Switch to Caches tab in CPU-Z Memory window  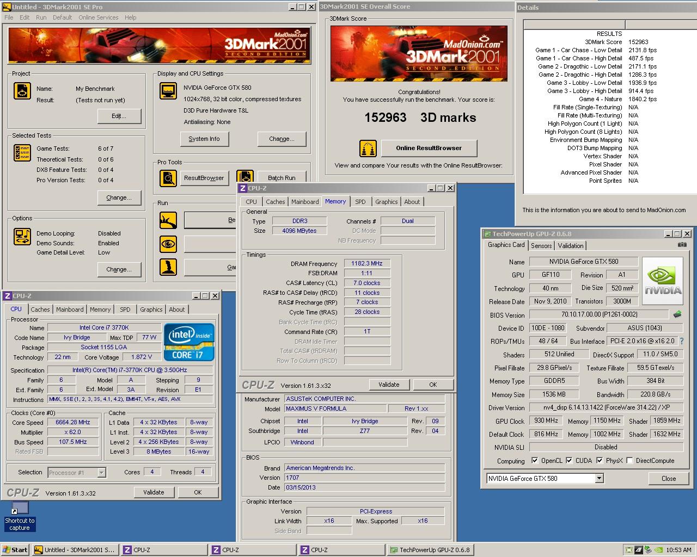pyautogui.click(x=275, y=202)
